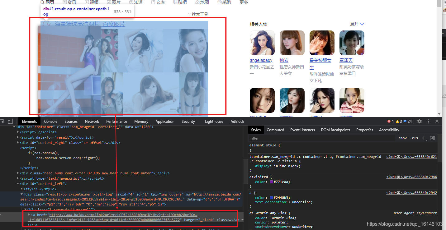
Task: Click the 搜索工具 filter icon
Action: coord(189,14)
